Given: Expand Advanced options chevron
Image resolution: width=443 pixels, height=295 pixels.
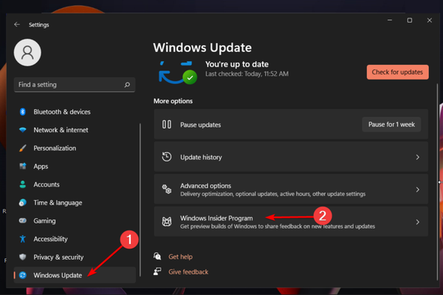Looking at the screenshot, I should coord(417,190).
